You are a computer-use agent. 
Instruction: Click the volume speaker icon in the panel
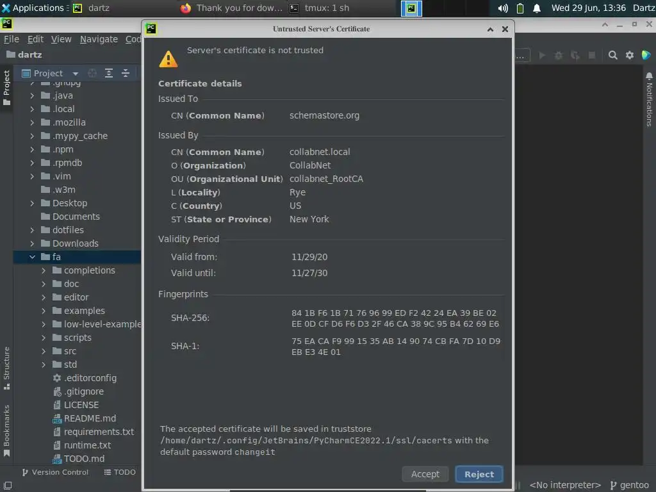tap(503, 8)
